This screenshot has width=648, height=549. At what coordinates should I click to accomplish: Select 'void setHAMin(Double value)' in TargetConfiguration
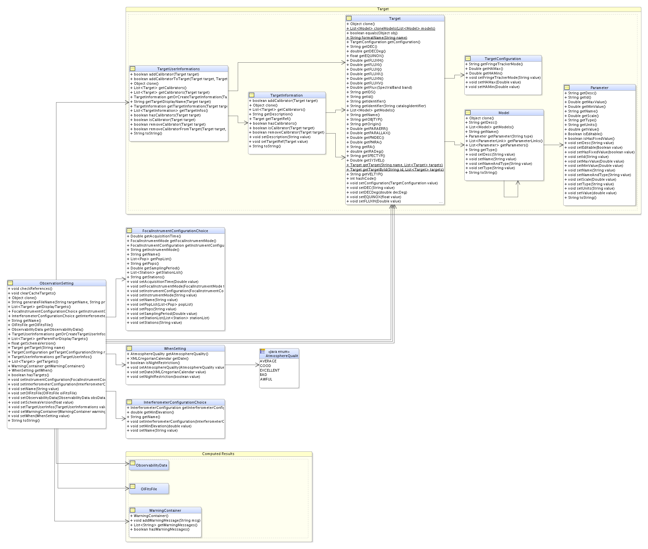492,87
